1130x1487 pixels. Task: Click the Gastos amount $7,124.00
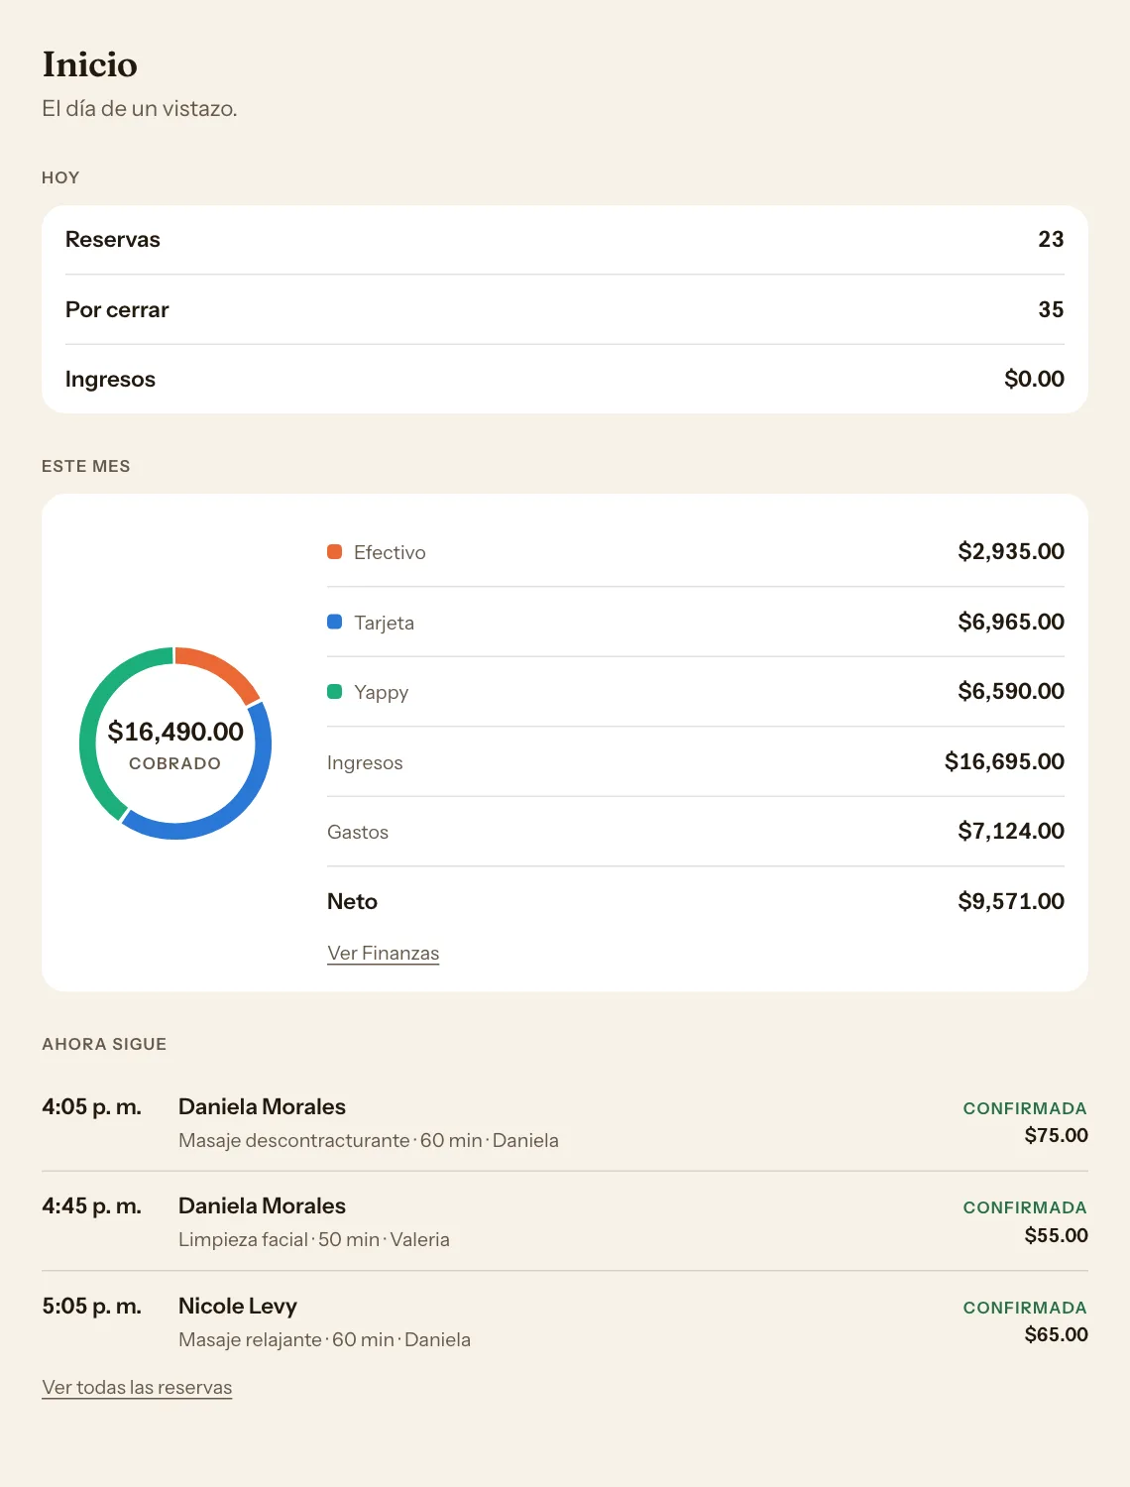coord(1011,831)
